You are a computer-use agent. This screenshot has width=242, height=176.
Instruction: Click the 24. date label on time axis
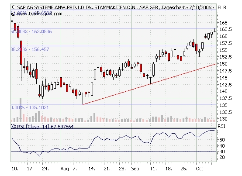[x=45, y=169]
